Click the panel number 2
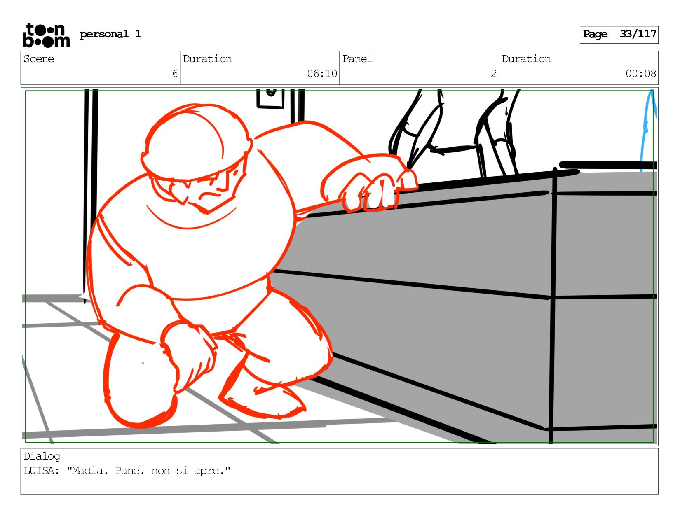 [494, 74]
